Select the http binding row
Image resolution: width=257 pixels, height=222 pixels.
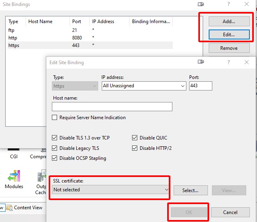pyautogui.click(x=89, y=38)
